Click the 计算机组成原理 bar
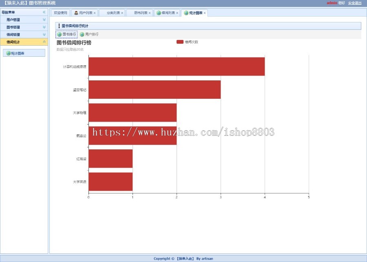 [177, 67]
